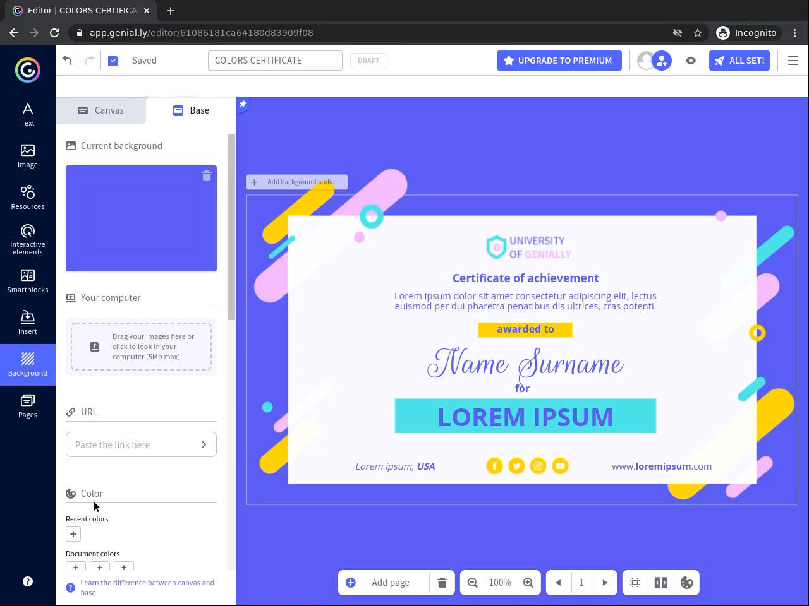This screenshot has width=809, height=606.
Task: Click the pin icon above the canvas
Action: click(243, 104)
